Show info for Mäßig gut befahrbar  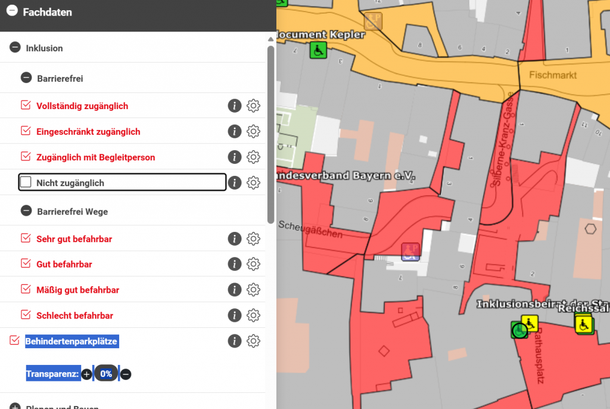[235, 290]
